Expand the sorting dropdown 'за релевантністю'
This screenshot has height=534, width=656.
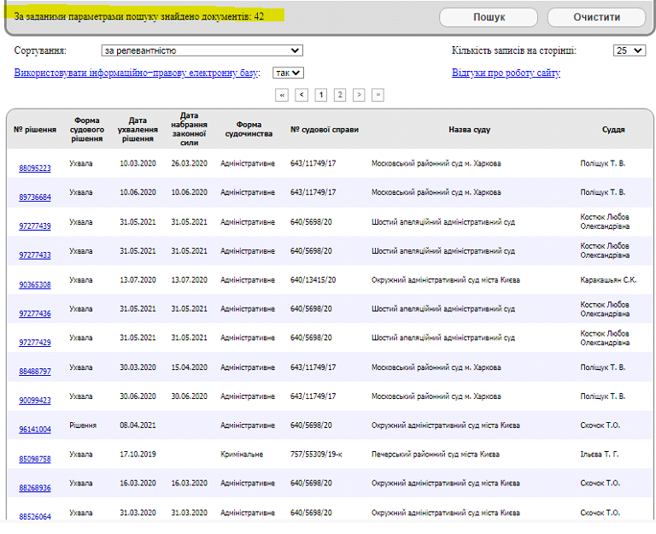[202, 51]
